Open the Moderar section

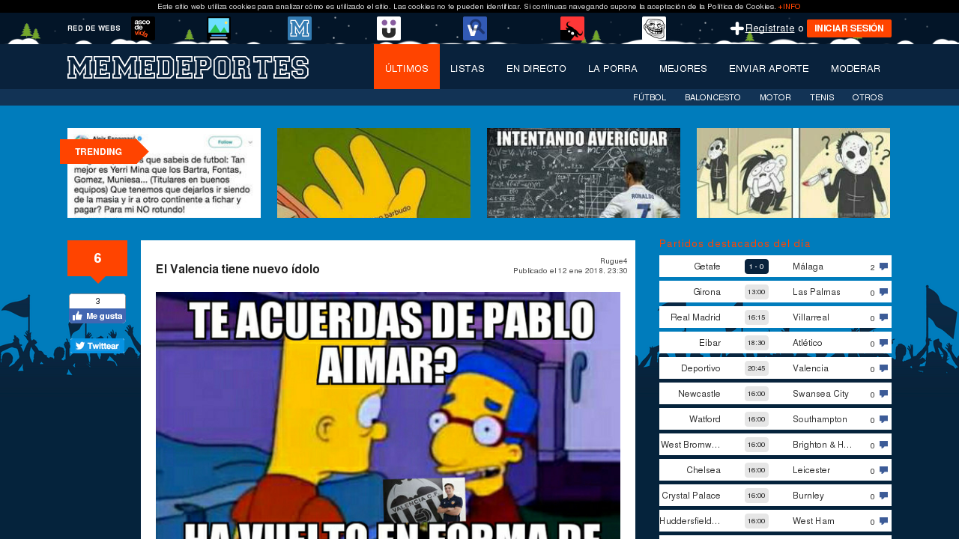pos(856,68)
